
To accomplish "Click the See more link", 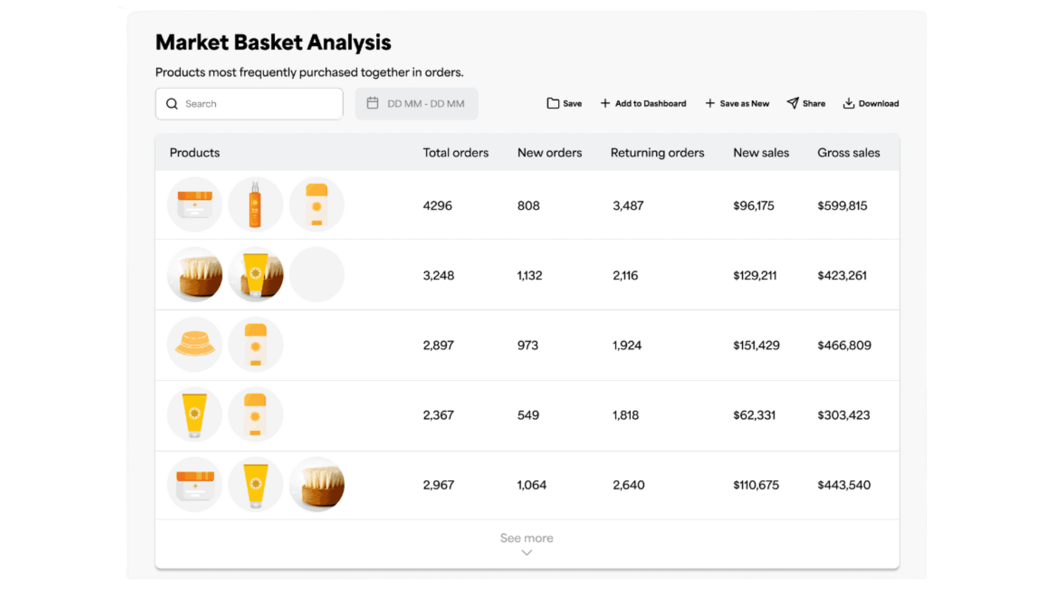I will coord(526,538).
